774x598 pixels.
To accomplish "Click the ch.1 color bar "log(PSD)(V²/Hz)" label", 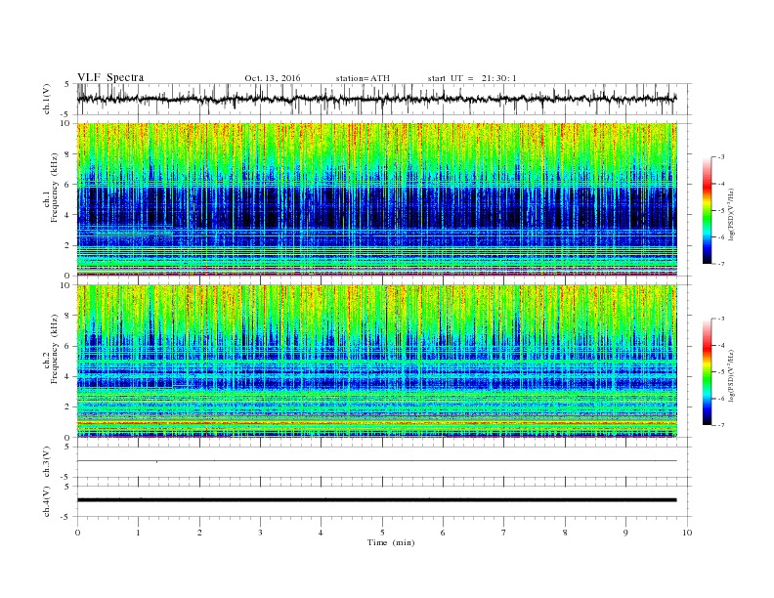I will click(x=732, y=214).
